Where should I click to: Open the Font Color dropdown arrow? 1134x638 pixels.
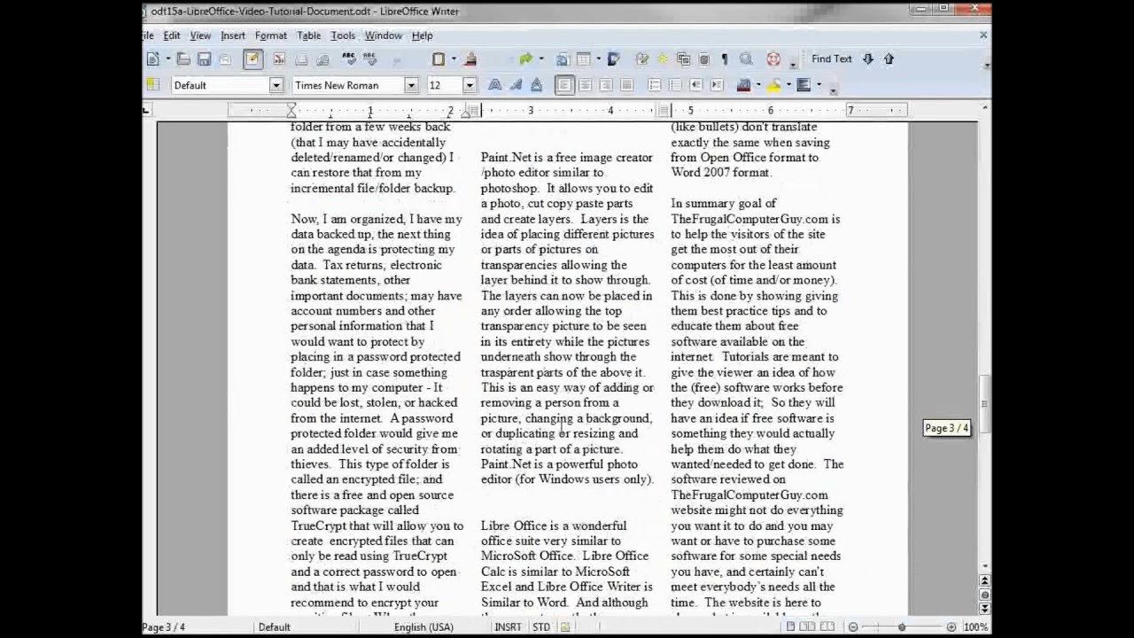click(x=758, y=85)
